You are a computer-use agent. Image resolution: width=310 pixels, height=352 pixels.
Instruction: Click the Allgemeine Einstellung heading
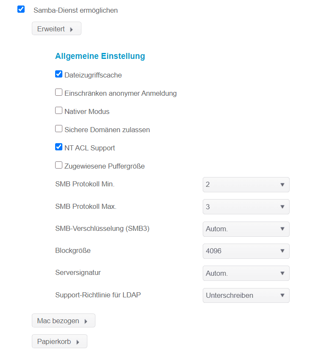pos(100,56)
